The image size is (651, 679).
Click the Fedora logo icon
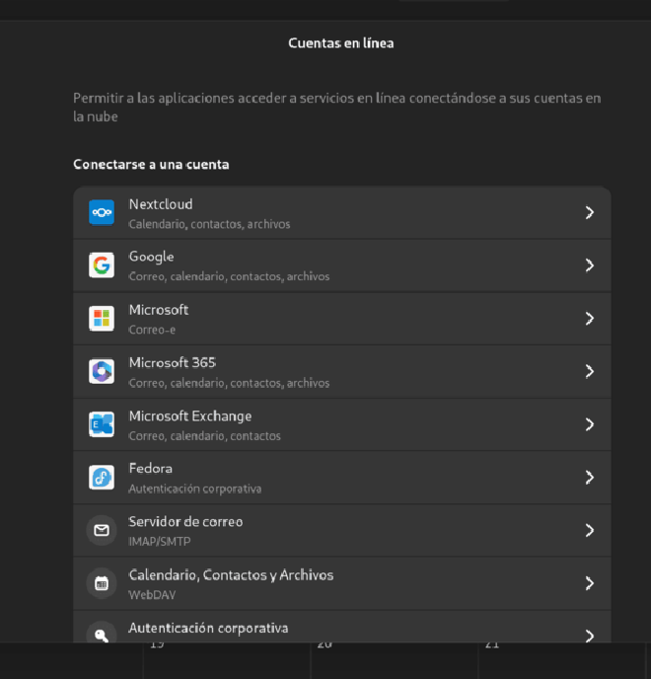(102, 478)
